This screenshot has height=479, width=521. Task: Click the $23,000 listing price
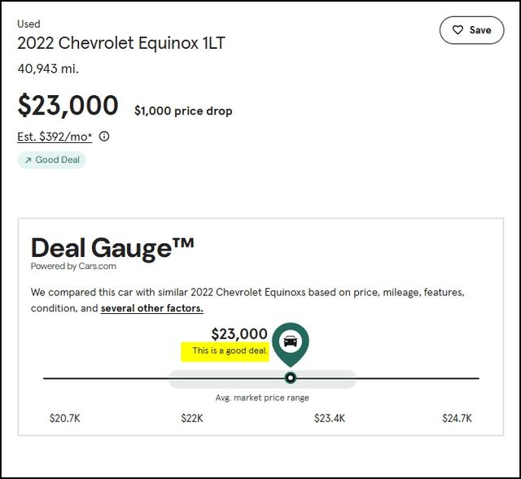coord(68,105)
